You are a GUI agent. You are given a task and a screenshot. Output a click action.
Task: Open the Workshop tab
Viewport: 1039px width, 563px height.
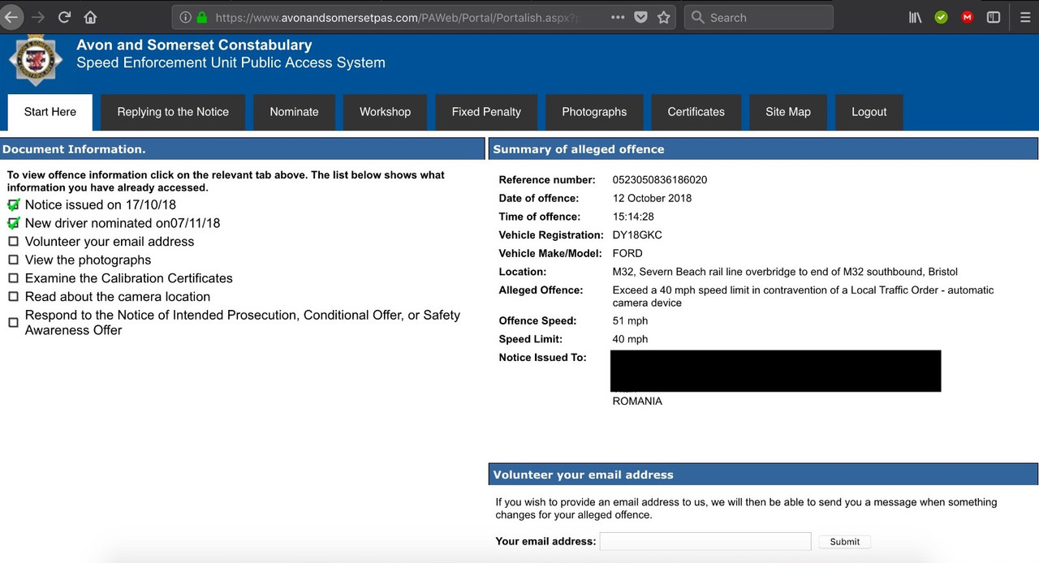click(x=385, y=112)
